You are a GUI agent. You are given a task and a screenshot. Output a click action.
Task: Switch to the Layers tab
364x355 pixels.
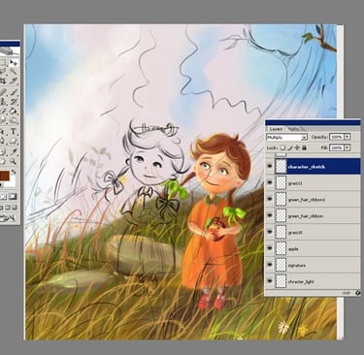tap(276, 129)
